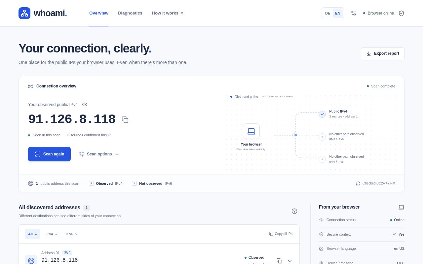423x264 pixels.
Task: Click the Observed paths legend label
Action: [x=246, y=97]
